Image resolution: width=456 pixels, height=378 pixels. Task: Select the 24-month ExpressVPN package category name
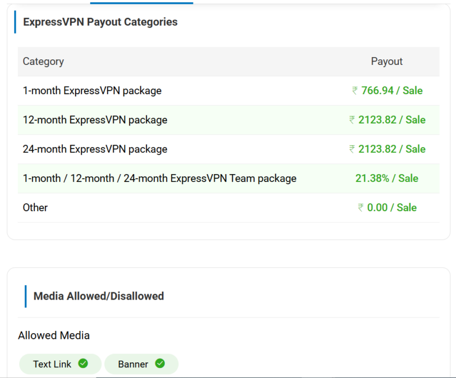pos(95,149)
